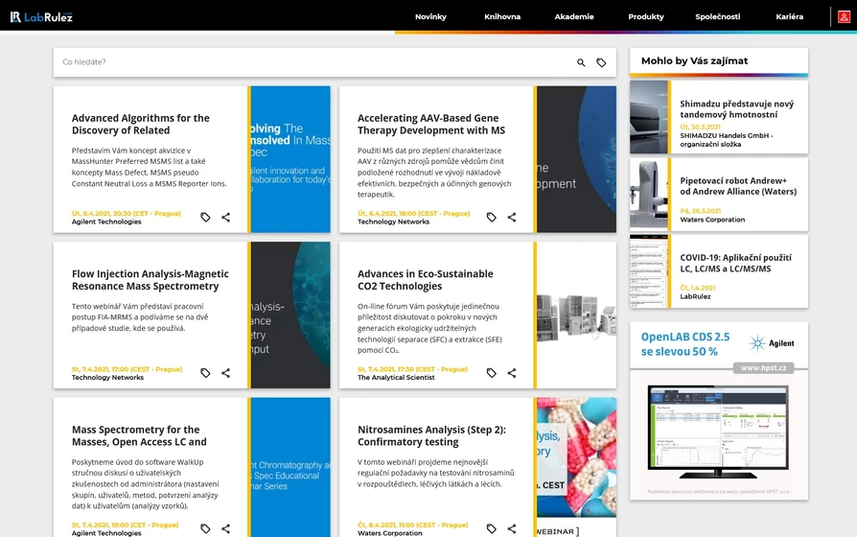857x537 pixels.
Task: Open 'Pipetovací robot Andrew+' article
Action: click(x=738, y=186)
